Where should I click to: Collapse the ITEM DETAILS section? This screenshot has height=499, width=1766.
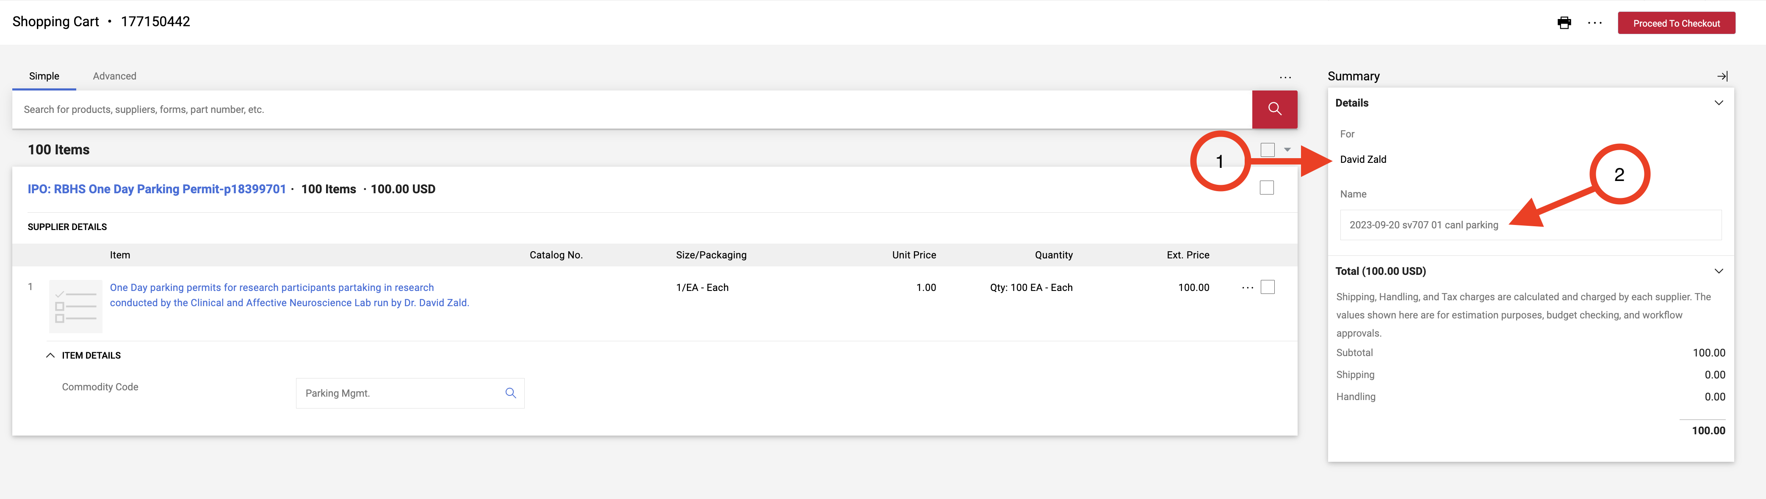(x=50, y=355)
